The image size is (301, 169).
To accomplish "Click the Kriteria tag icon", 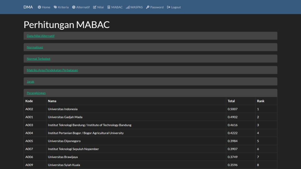I will 55,7.
